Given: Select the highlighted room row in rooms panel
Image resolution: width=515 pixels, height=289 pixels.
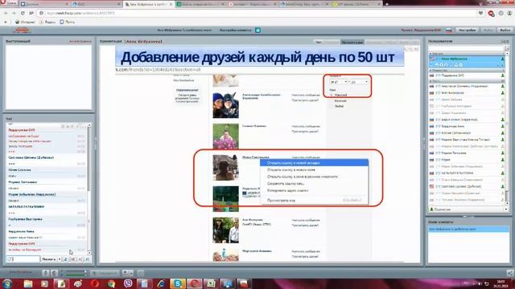Looking at the screenshot, I should (x=468, y=229).
